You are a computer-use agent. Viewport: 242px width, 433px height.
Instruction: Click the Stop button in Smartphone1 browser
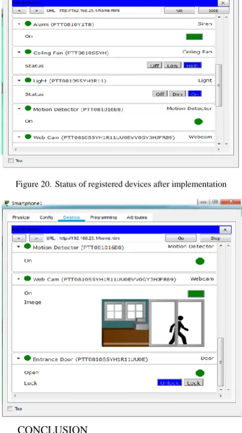[216, 238]
